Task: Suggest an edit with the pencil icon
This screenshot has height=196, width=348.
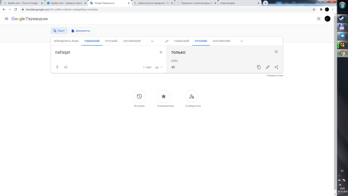Action: coord(268,67)
